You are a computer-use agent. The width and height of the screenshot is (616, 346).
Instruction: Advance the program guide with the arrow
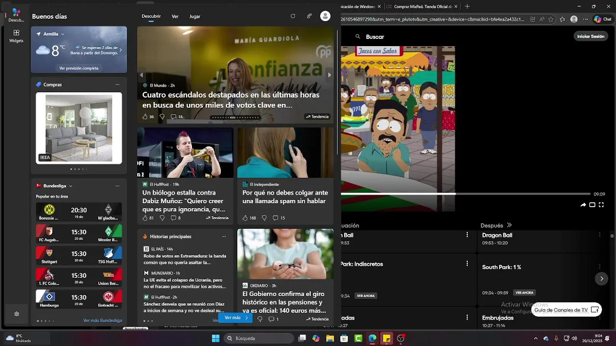601,279
